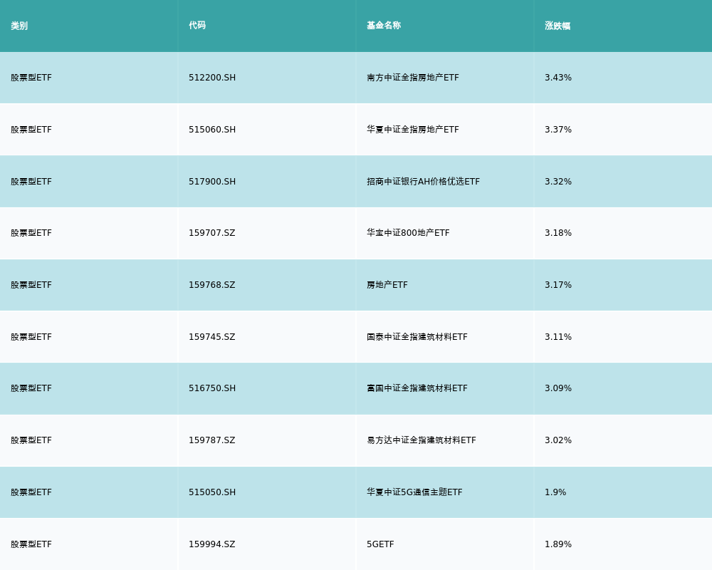Viewport: 712px width, 570px height.
Task: Click the 1.9% value
Action: tap(555, 493)
